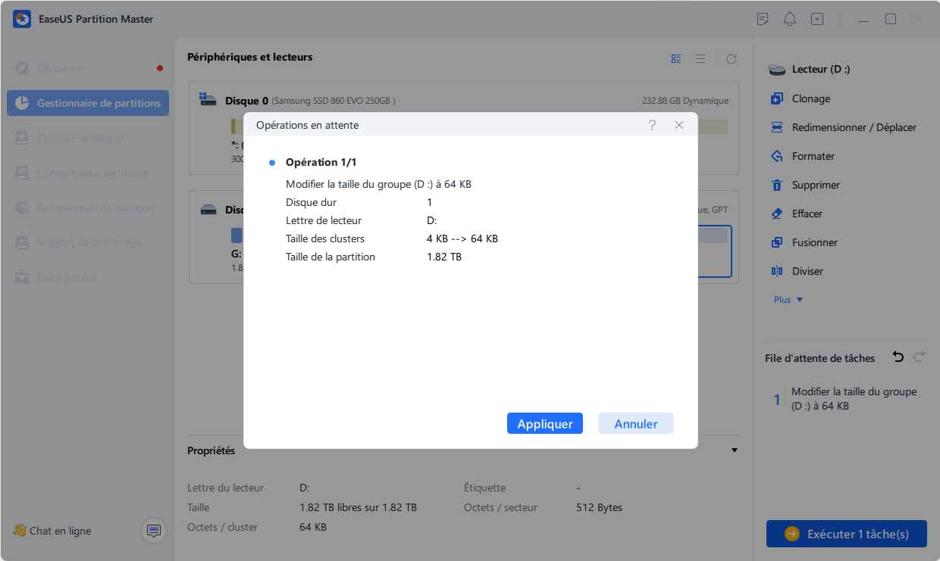Click the Appliquer button

(544, 424)
